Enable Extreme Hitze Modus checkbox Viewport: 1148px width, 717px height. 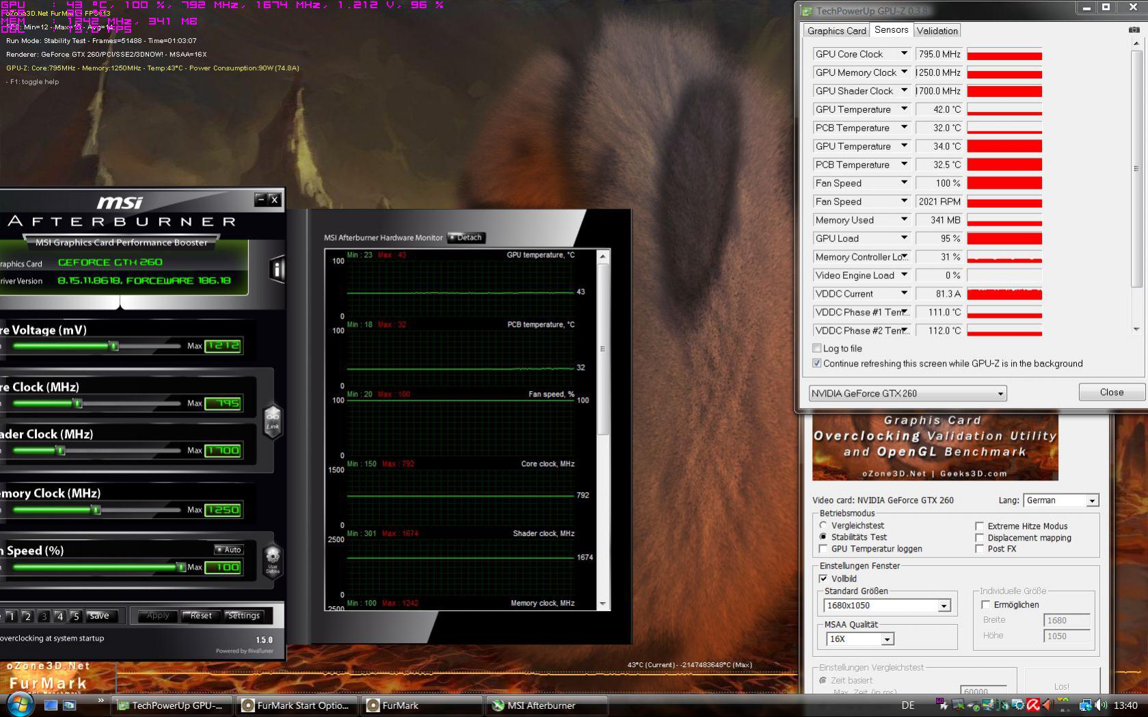980,526
